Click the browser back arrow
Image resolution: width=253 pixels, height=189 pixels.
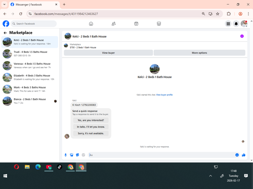tap(5, 14)
